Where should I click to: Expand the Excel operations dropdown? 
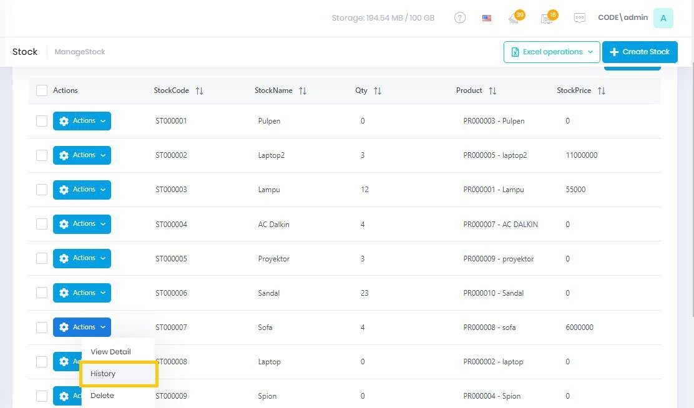pos(552,52)
